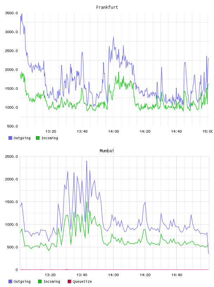The width and height of the screenshot is (214, 287).
Task: Click the Outgoing legend label under the Mumbai chart
Action: [x=22, y=282]
